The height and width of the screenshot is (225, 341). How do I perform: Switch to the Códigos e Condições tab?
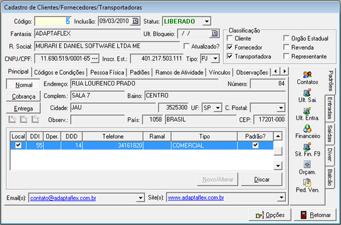59,72
